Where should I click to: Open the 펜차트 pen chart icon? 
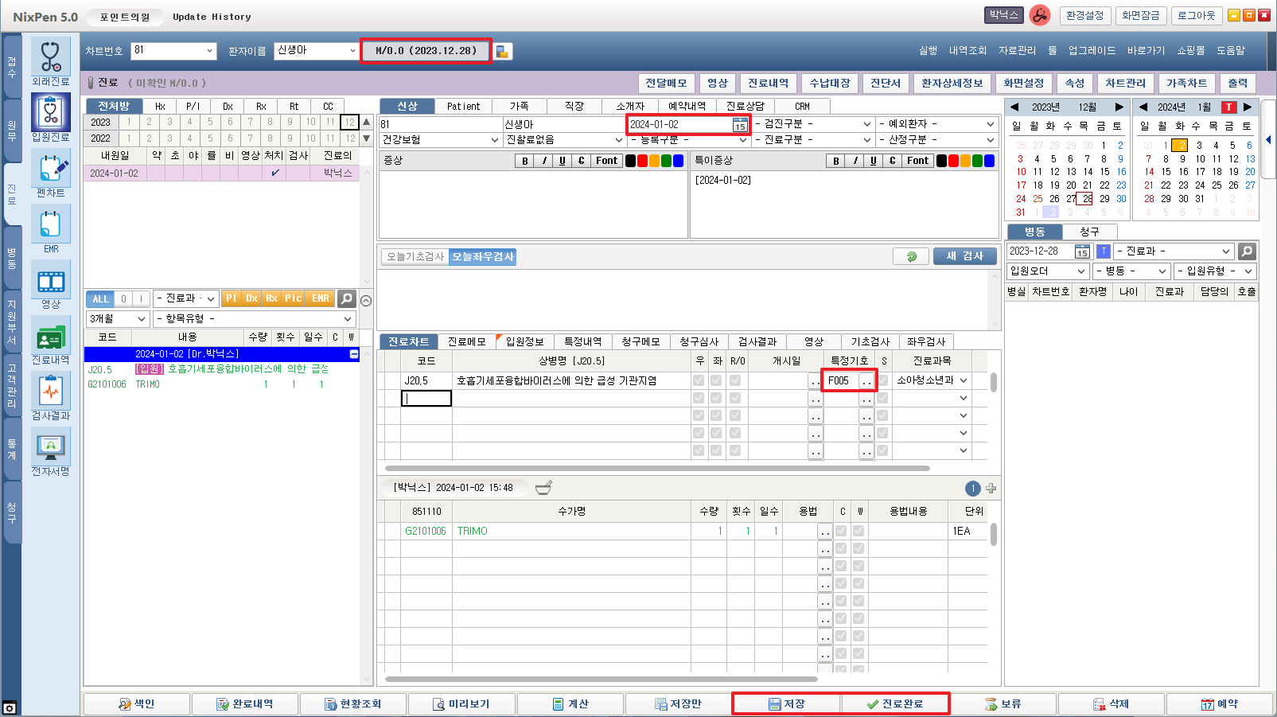(50, 170)
